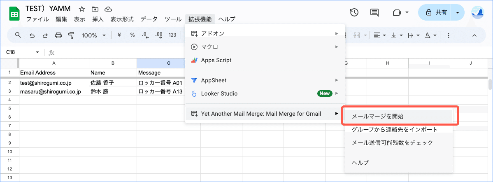The image size is (493, 182).
Task: Click the move-to-folder icon beside title
Action: (95, 9)
